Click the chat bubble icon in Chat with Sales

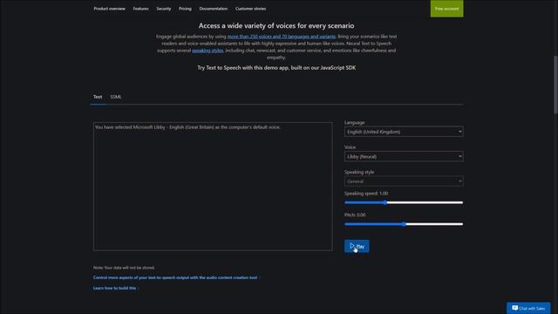point(515,308)
